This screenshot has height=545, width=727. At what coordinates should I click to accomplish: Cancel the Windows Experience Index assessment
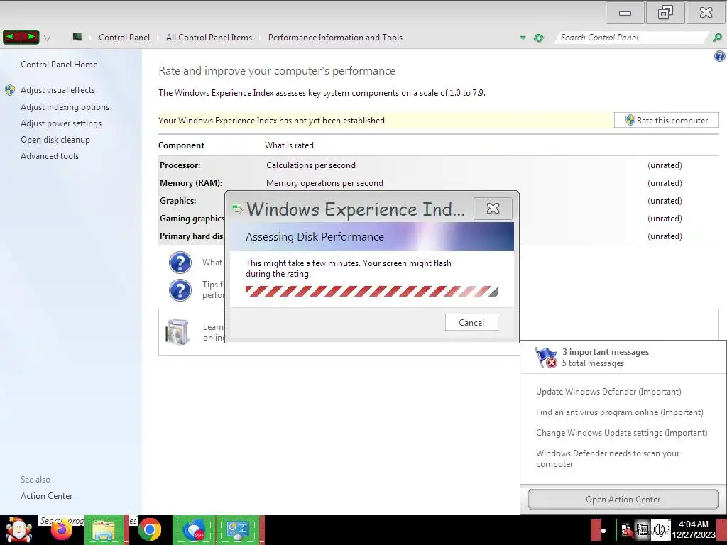point(471,323)
